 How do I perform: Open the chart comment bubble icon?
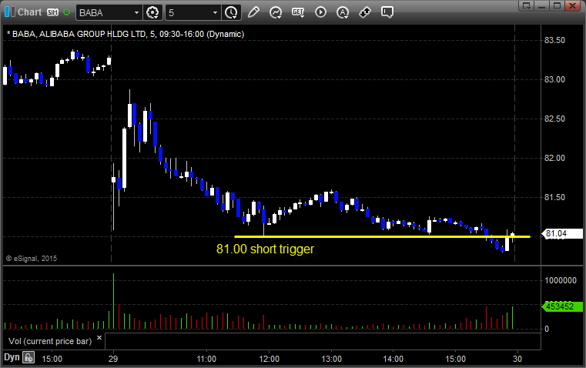[x=387, y=12]
